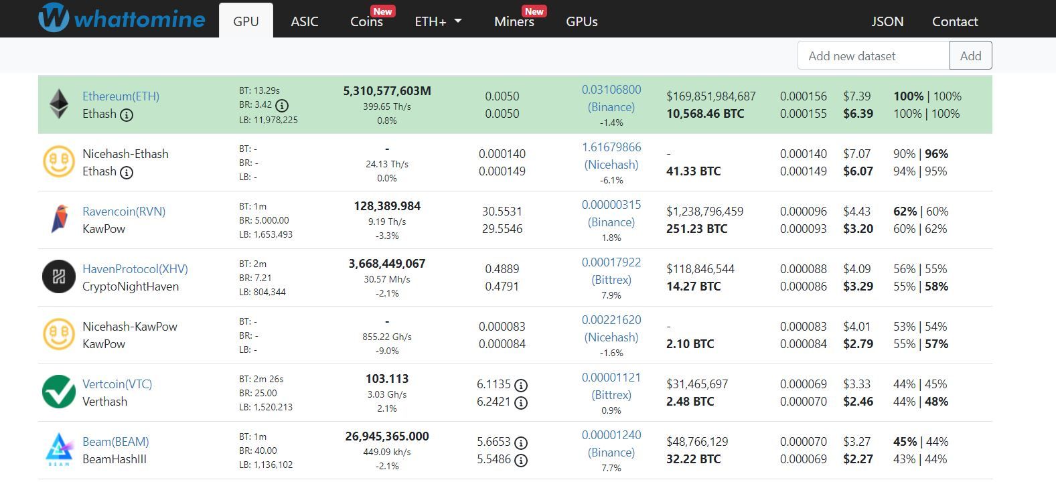Click Ethereum nethash 399.65 Th/s
The width and height of the screenshot is (1056, 488).
[387, 106]
